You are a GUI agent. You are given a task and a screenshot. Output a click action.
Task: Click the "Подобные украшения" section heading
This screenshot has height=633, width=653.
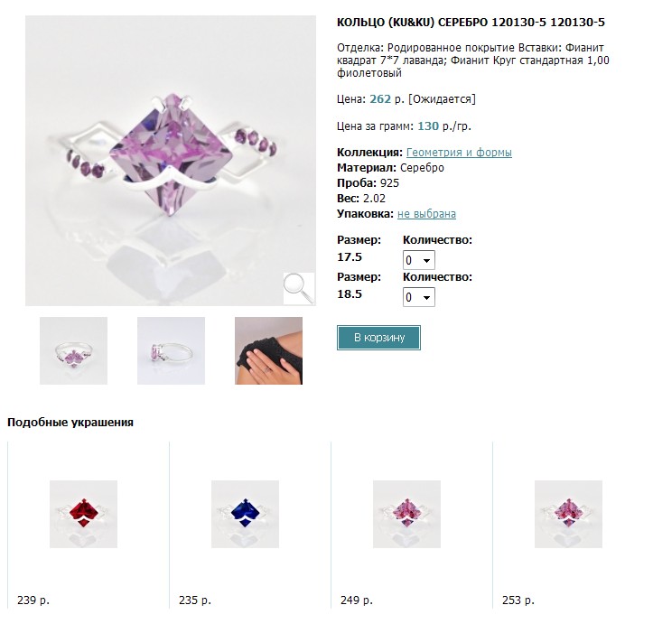click(x=70, y=422)
